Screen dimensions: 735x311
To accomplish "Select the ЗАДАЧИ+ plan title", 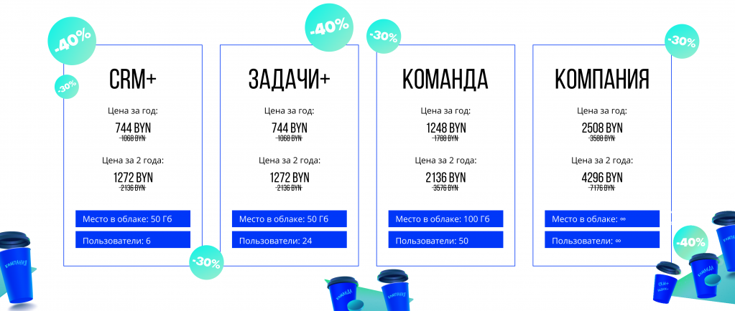I will coord(290,79).
